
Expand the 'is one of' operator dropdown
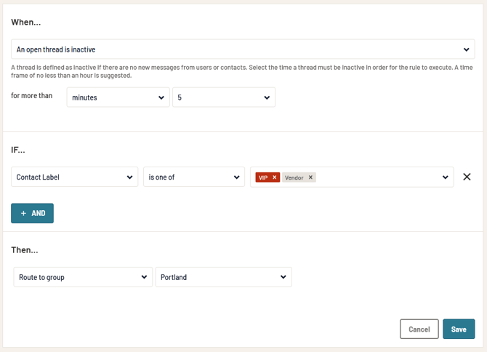point(193,177)
